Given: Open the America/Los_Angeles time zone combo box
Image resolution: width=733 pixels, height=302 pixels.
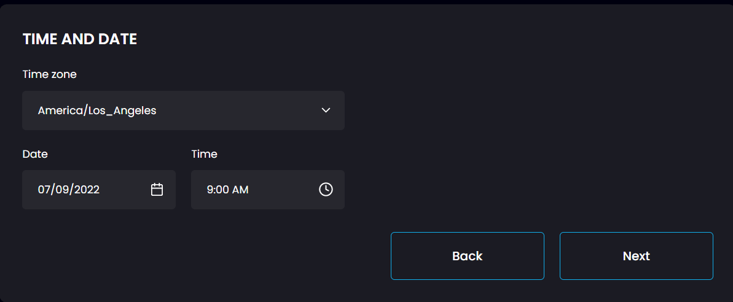Looking at the screenshot, I should click(x=183, y=110).
